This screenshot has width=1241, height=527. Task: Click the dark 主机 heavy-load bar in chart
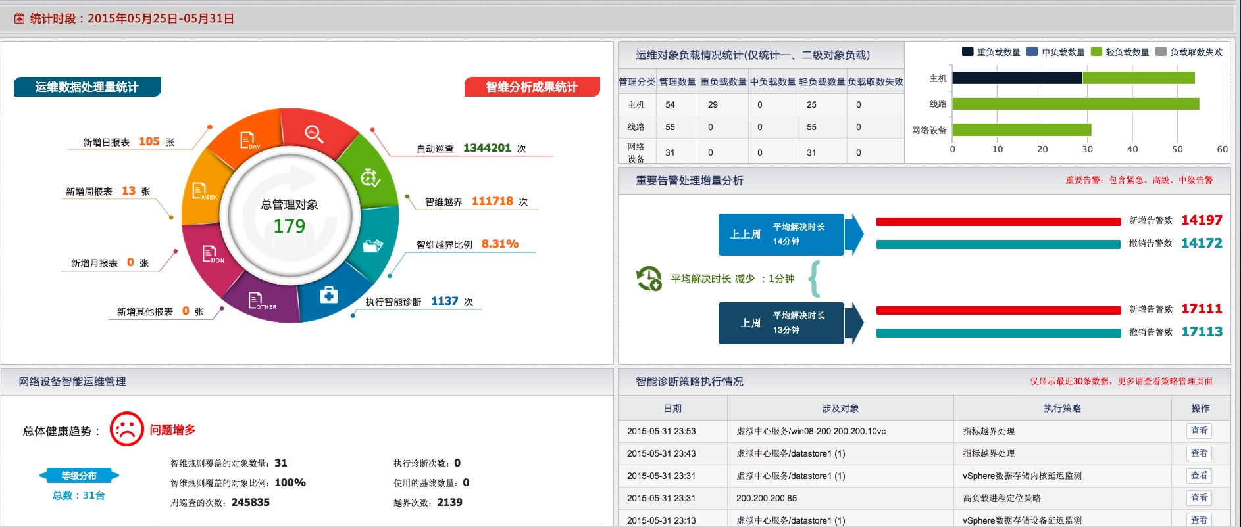1017,78
